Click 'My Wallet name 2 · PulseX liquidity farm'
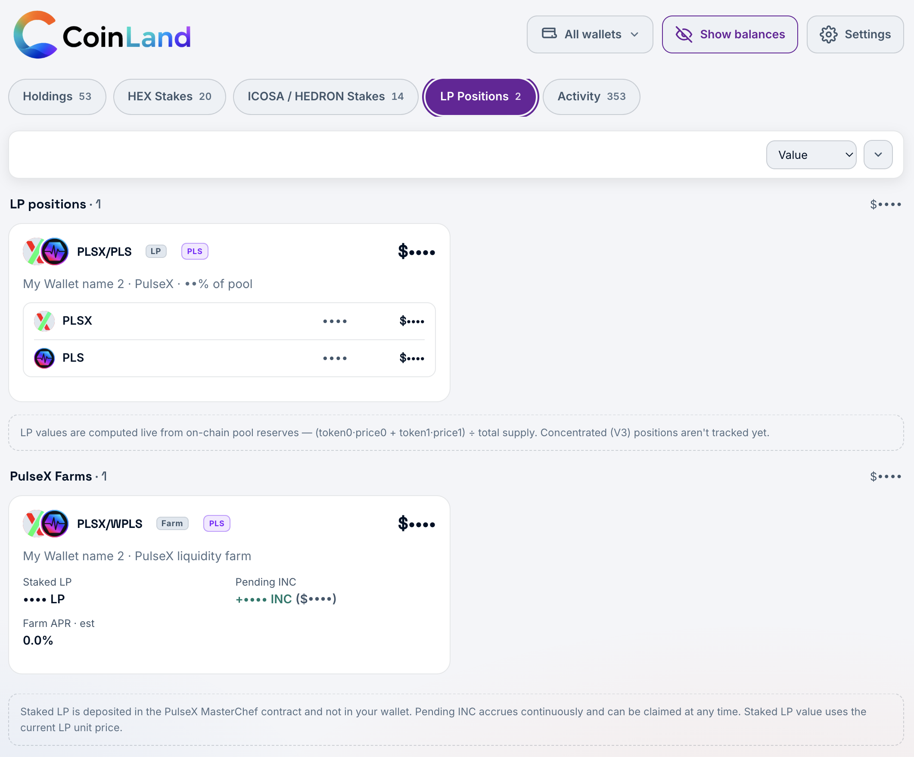914x757 pixels. (137, 556)
